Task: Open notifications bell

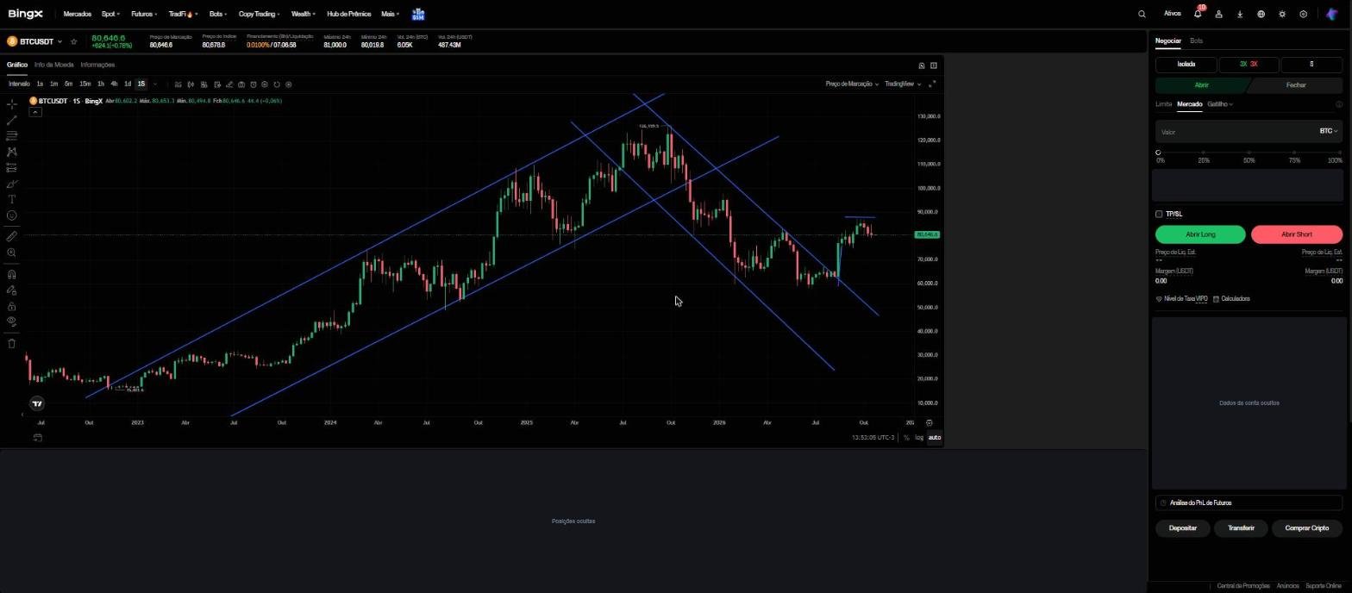Action: click(x=1198, y=14)
